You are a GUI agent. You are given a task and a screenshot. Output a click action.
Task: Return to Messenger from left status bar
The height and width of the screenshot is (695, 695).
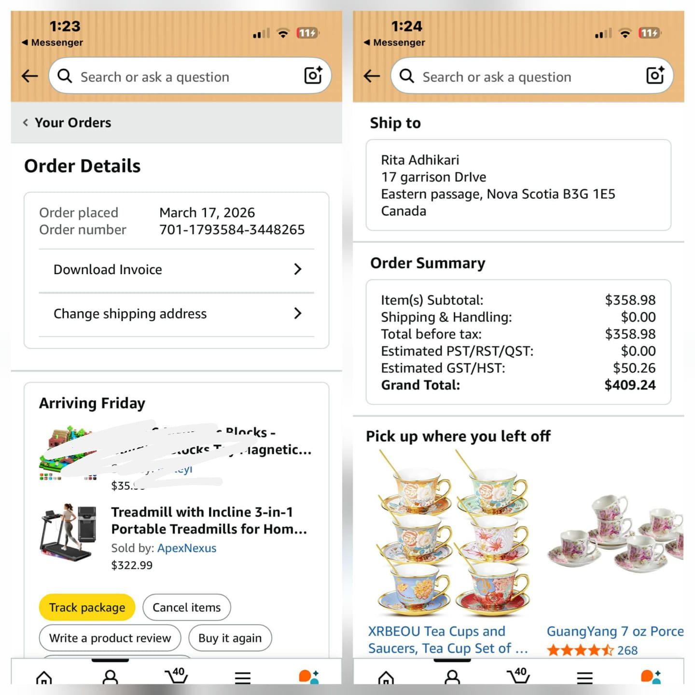pos(52,42)
